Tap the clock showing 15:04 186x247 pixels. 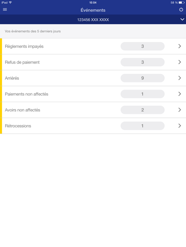93,2
